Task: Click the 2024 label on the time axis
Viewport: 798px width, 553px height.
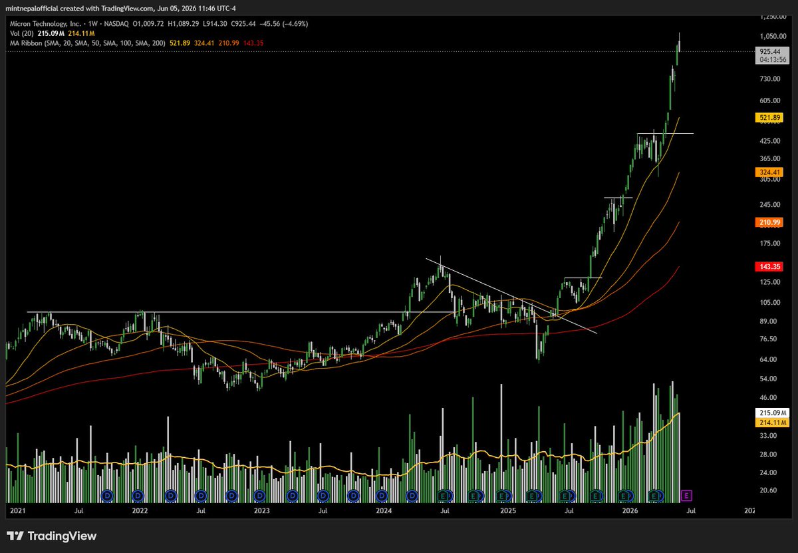Action: click(x=384, y=511)
